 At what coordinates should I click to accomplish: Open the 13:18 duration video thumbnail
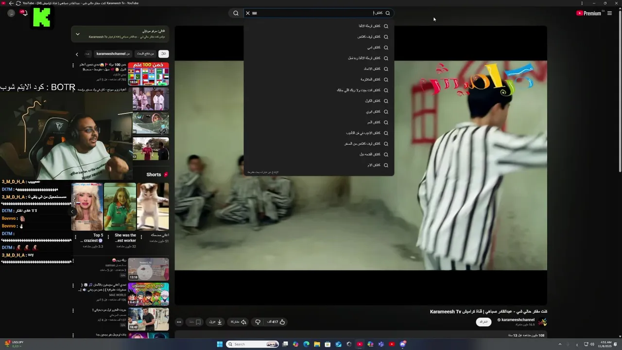tap(148, 269)
